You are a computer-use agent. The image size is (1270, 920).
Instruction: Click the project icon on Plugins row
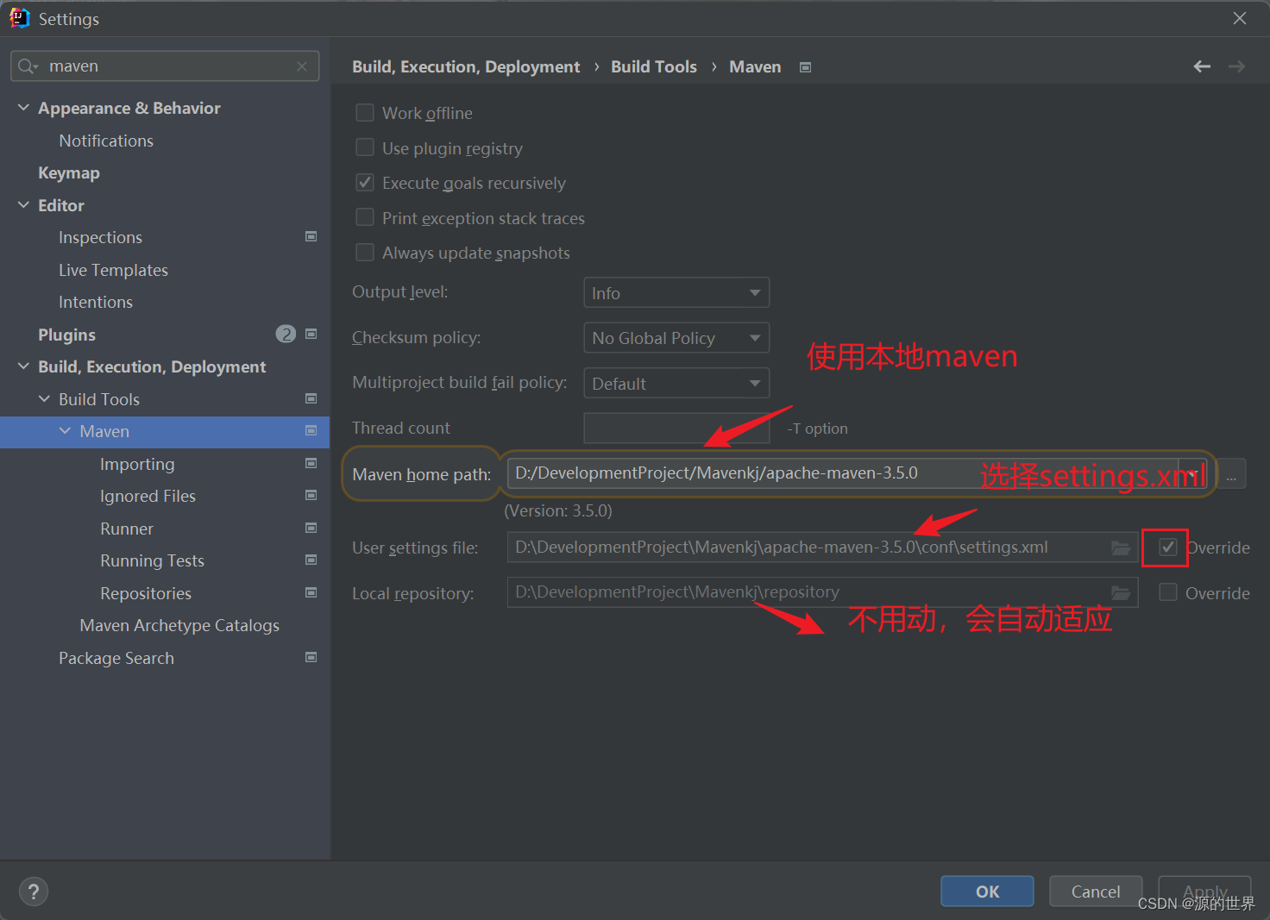(x=311, y=334)
